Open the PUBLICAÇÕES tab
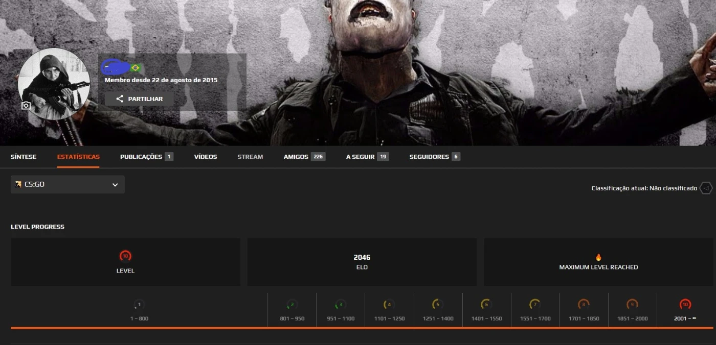The width and height of the screenshot is (716, 345). pyautogui.click(x=147, y=157)
